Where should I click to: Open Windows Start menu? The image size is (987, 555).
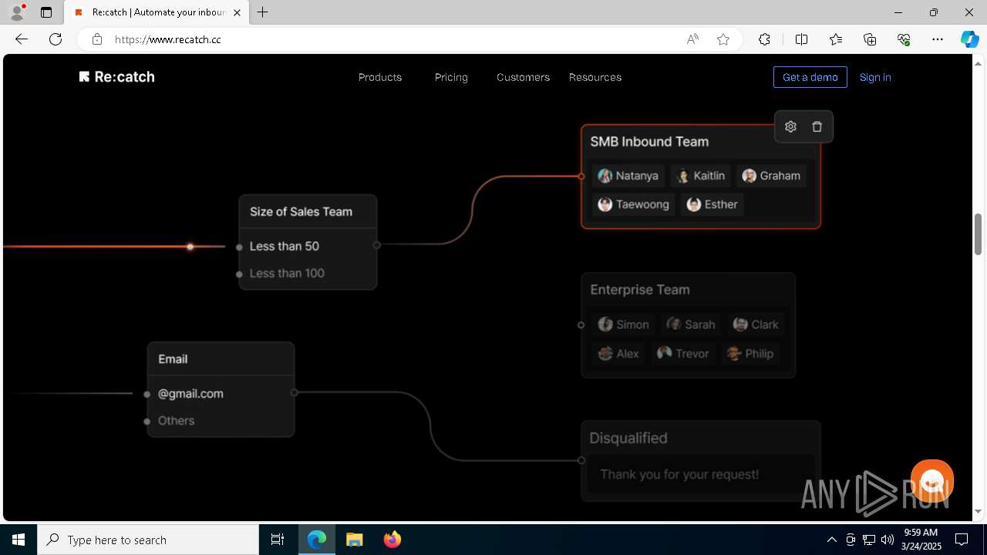tap(19, 540)
